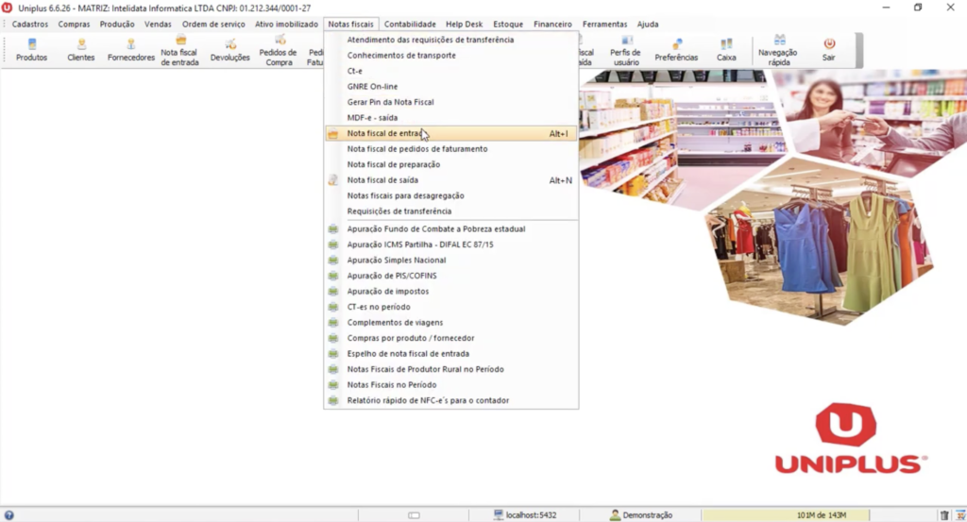Click the trash icon in status bar
This screenshot has height=522, width=967.
[944, 515]
